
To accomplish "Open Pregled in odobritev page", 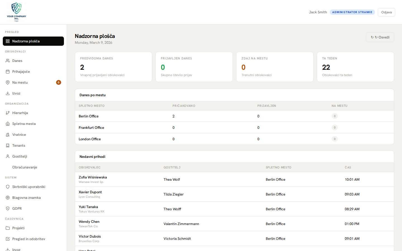I will coord(28,239).
